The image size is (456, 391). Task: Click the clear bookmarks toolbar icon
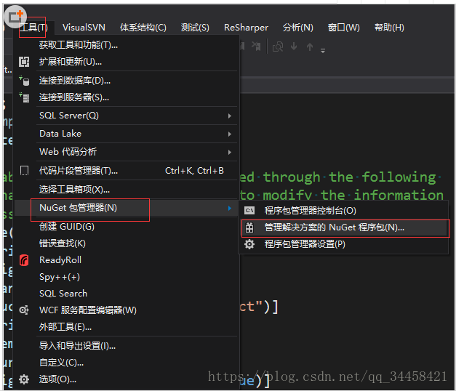[257, 47]
